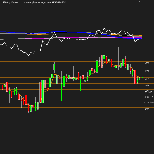
Task: Select the latest small green weekly candle
Action: coord(142,77)
